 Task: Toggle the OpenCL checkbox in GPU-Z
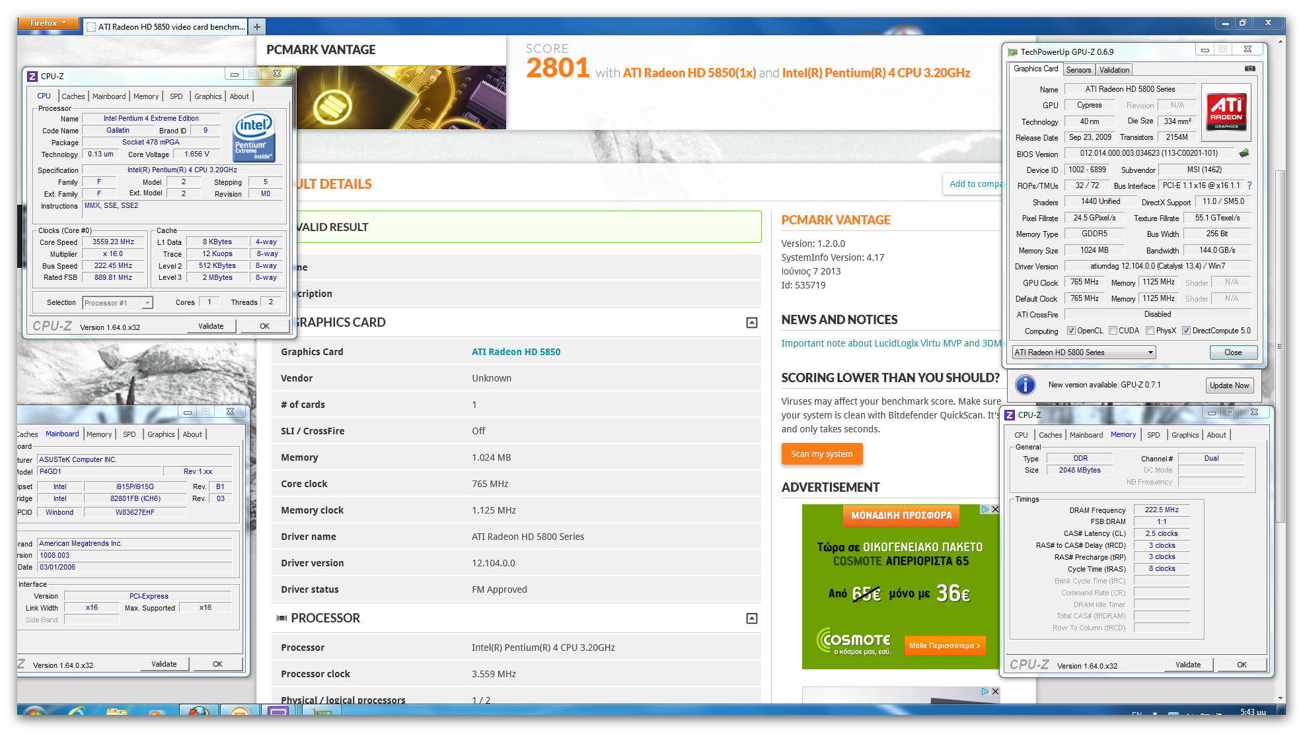pyautogui.click(x=1071, y=331)
